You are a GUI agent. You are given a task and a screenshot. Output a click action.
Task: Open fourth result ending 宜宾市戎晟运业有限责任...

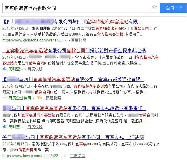(74, 108)
